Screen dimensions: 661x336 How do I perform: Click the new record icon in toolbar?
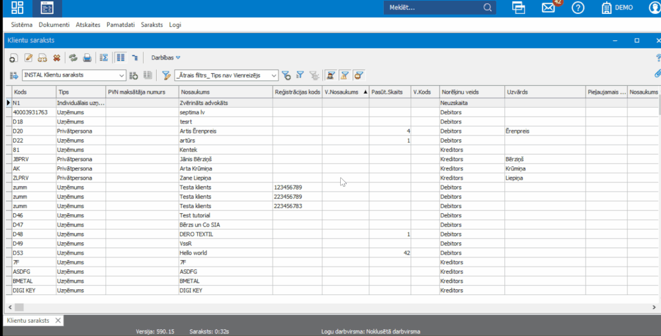point(13,58)
